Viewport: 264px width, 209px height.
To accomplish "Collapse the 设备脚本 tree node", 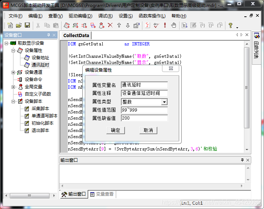I will click(13, 101).
